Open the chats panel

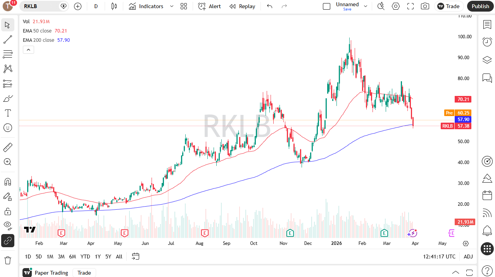[487, 78]
